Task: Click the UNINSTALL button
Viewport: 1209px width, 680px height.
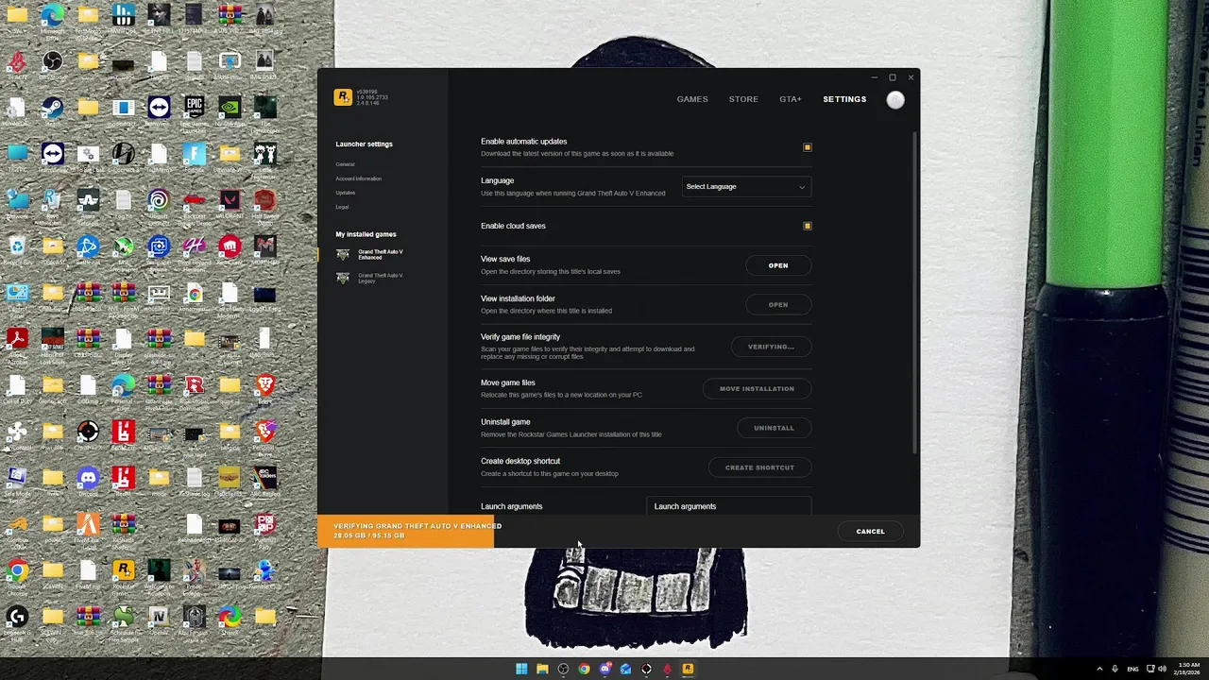Action: point(774,428)
